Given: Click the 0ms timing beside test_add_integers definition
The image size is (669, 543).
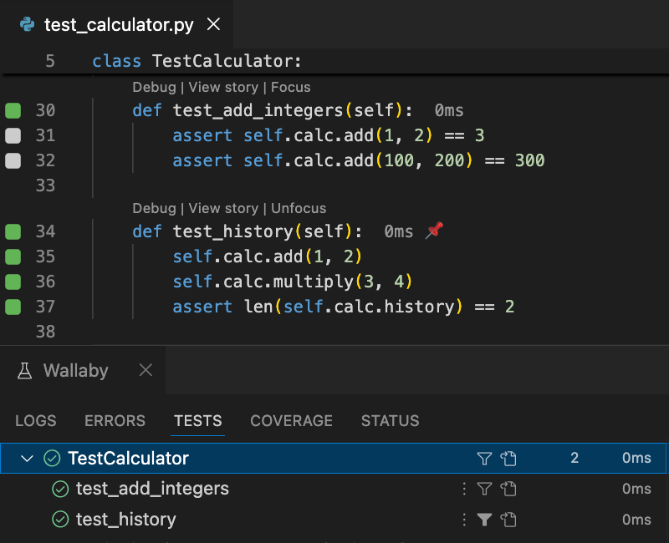Looking at the screenshot, I should click(x=449, y=110).
